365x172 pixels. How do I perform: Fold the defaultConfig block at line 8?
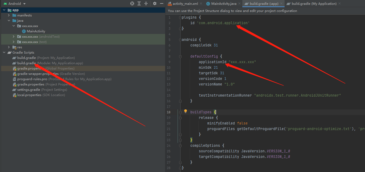coord(180,57)
